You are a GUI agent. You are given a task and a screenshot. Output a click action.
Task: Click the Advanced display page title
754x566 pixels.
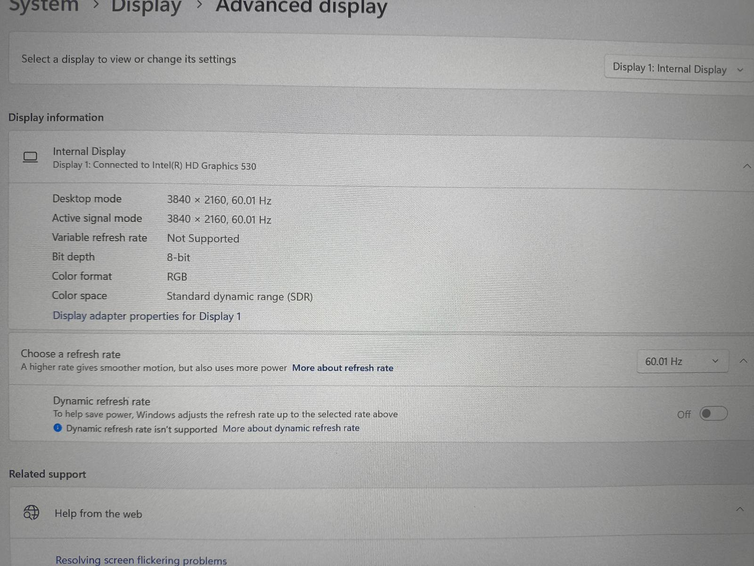(x=301, y=7)
